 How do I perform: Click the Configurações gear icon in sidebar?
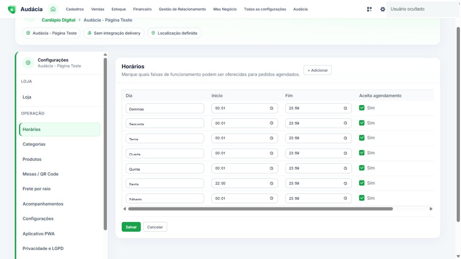(28, 63)
